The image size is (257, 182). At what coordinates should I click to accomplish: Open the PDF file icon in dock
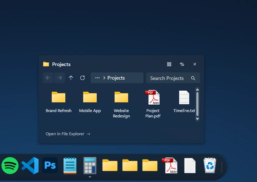tap(170, 166)
